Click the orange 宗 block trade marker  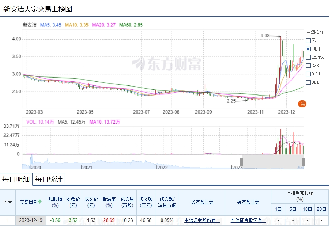tap(302, 103)
